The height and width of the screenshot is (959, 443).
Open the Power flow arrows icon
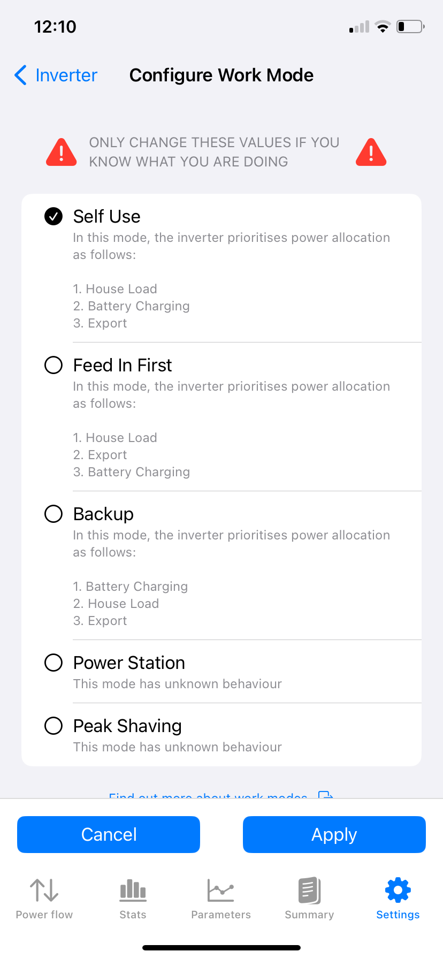(x=44, y=890)
